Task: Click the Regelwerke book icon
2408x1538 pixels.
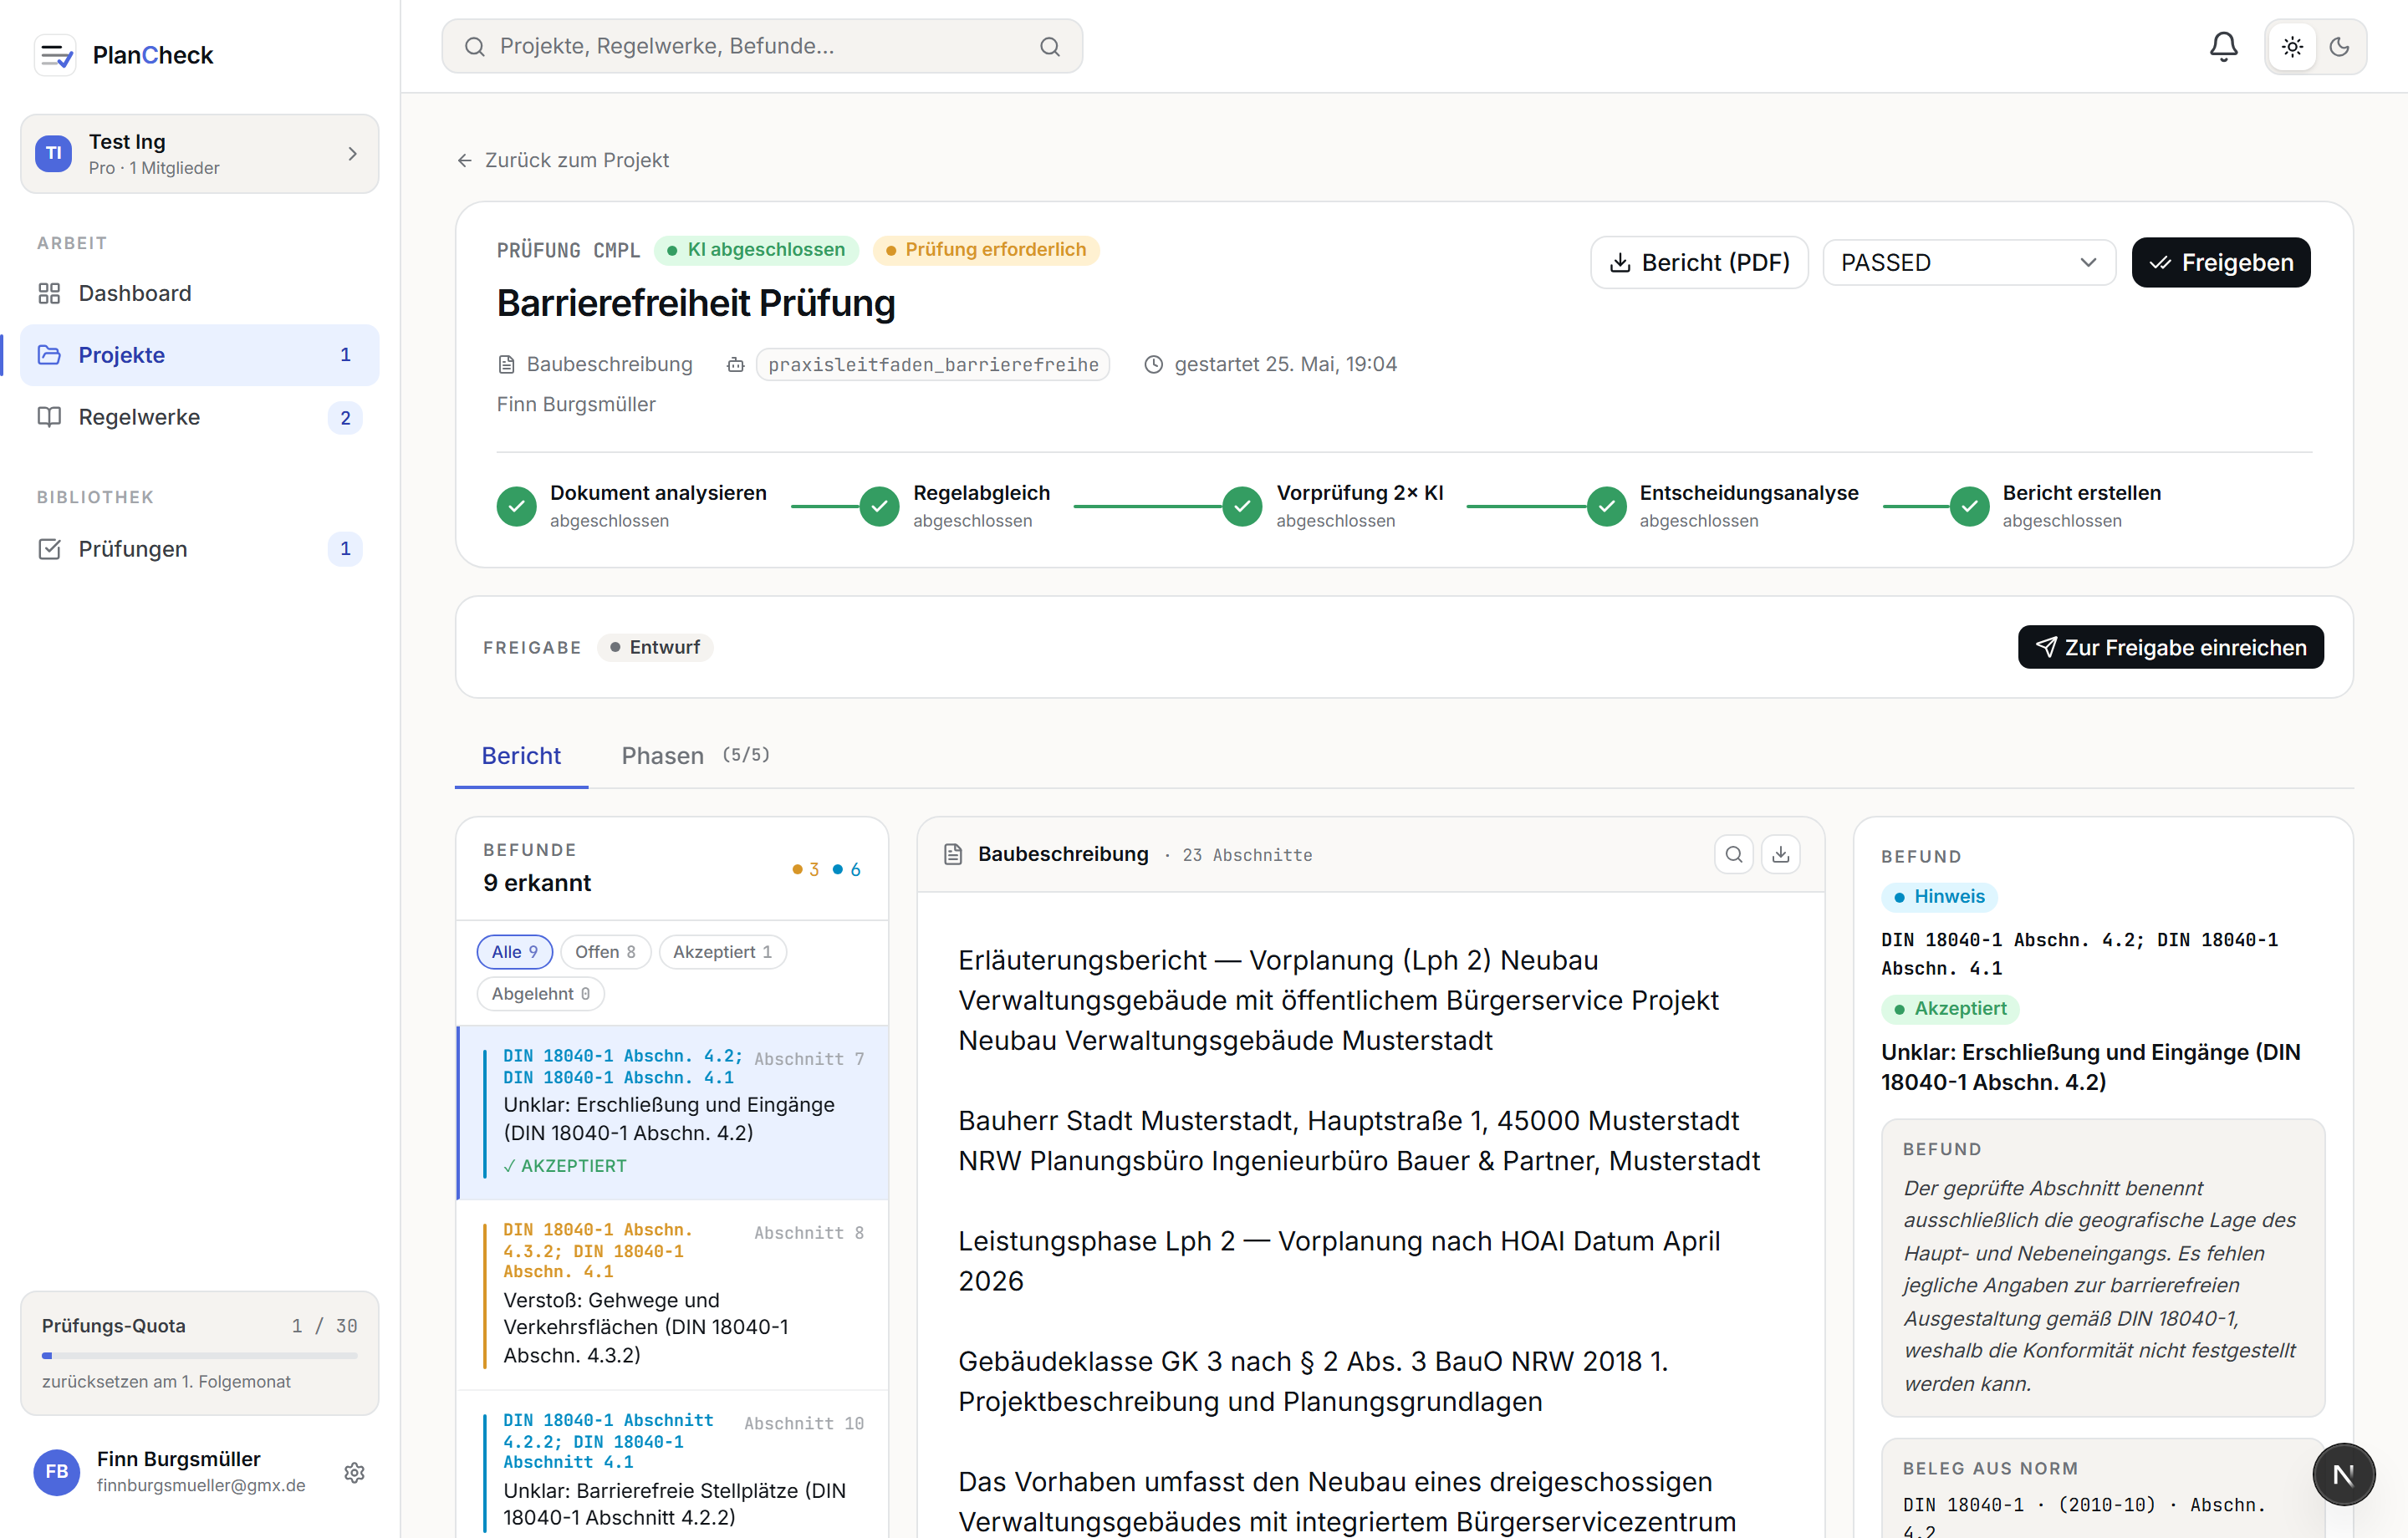Action: pos(49,417)
